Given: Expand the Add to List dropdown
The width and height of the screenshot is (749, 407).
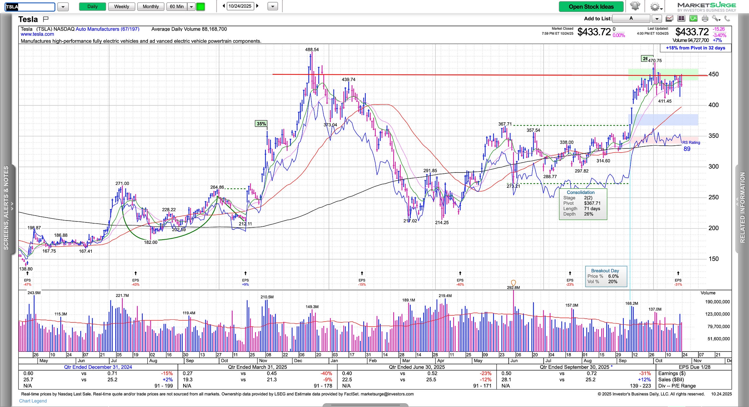Looking at the screenshot, I should coord(657,19).
